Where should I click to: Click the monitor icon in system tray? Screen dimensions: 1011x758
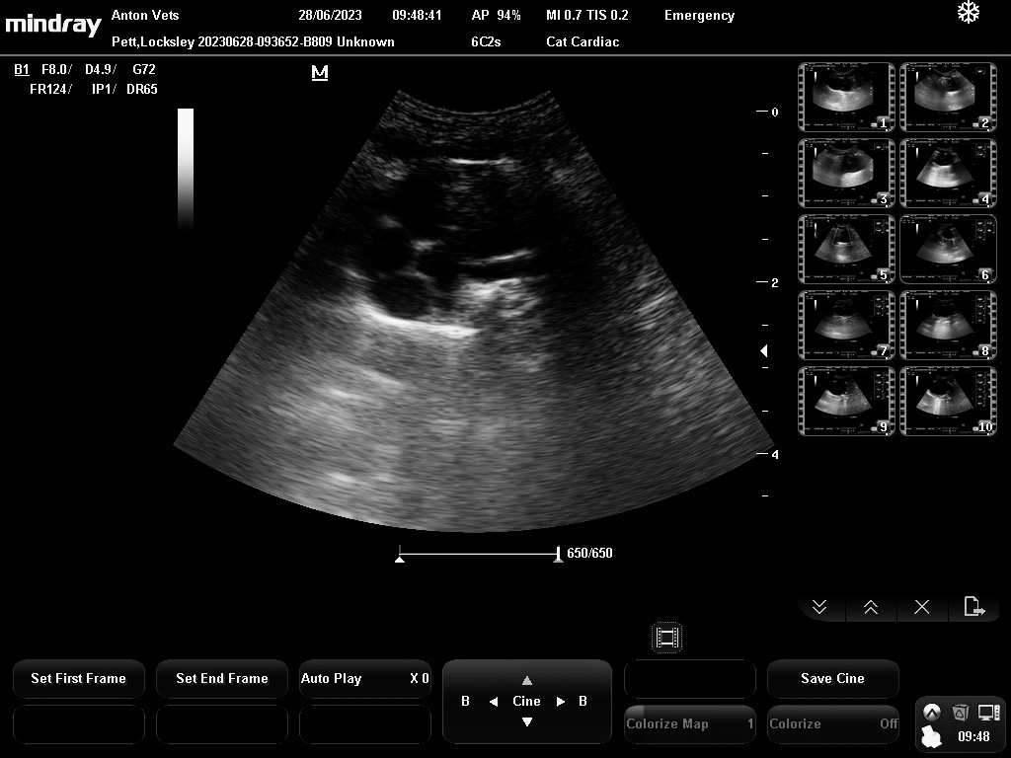tap(988, 712)
